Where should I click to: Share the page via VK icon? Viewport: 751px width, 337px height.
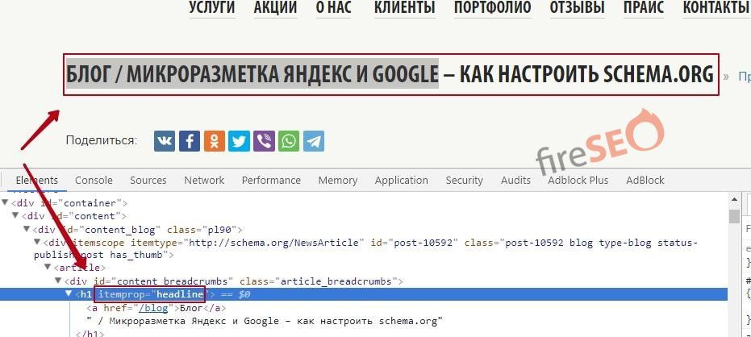pyautogui.click(x=165, y=141)
